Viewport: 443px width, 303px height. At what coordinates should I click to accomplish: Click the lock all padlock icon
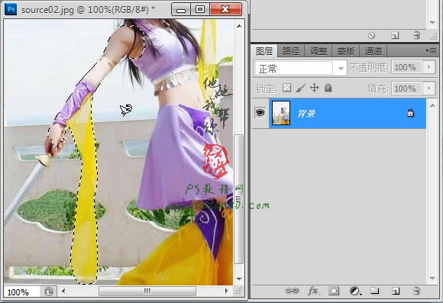tap(328, 88)
